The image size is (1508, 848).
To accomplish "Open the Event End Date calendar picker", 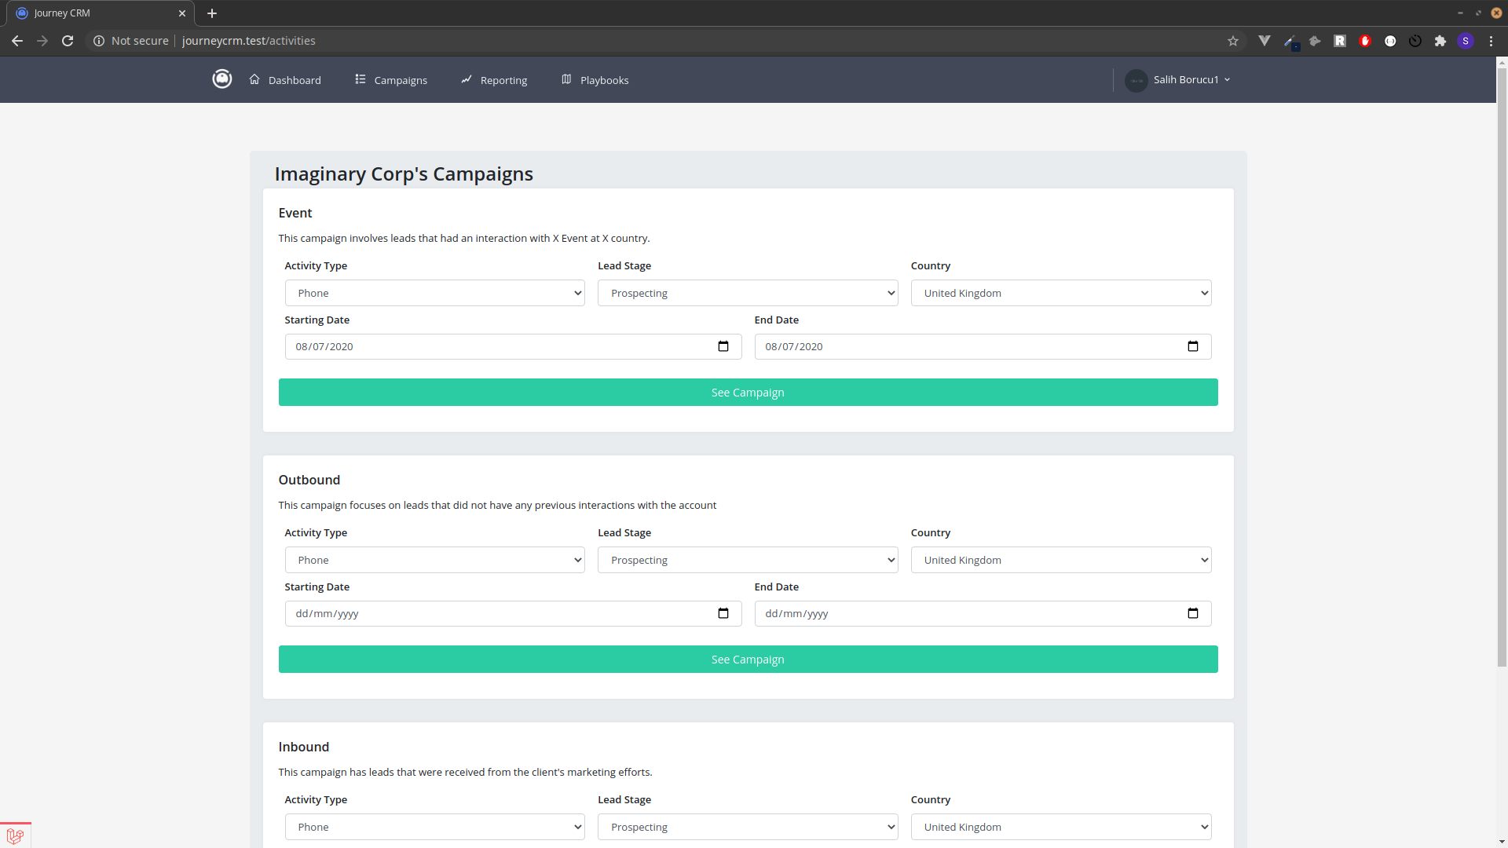I will click(x=1193, y=346).
